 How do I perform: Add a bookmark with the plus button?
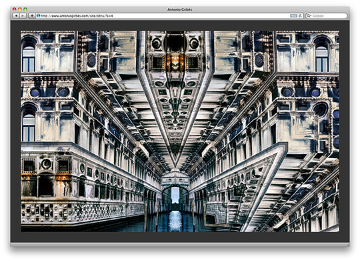(x=32, y=16)
